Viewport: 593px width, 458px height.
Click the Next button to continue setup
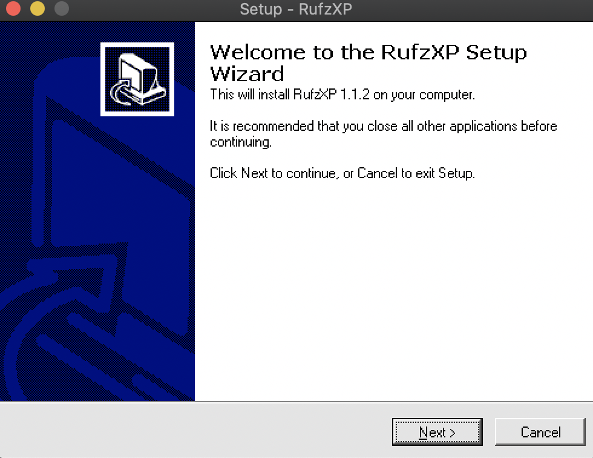(437, 432)
